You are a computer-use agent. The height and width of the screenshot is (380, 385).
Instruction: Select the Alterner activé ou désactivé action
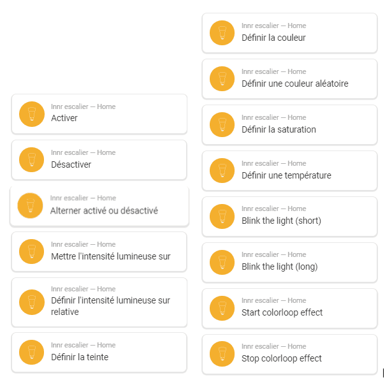coord(104,210)
